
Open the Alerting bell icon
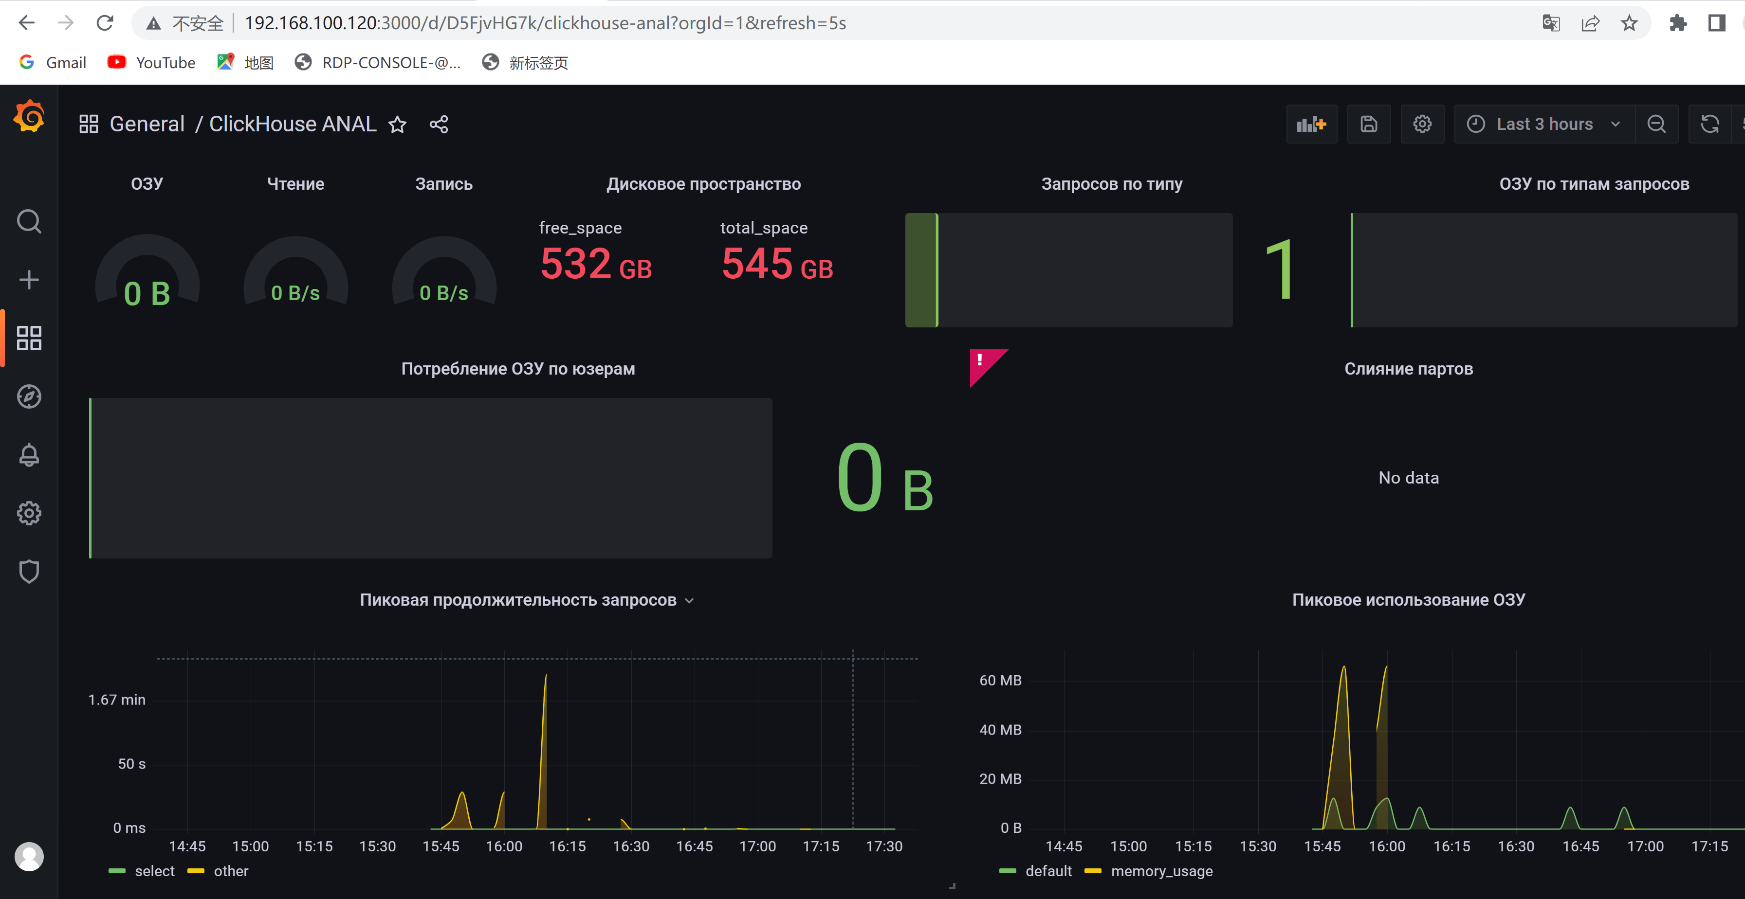pos(29,455)
